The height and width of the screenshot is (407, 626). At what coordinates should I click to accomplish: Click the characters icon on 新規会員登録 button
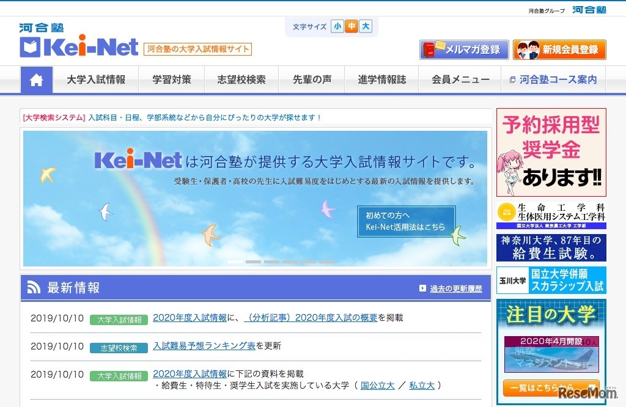[529, 49]
